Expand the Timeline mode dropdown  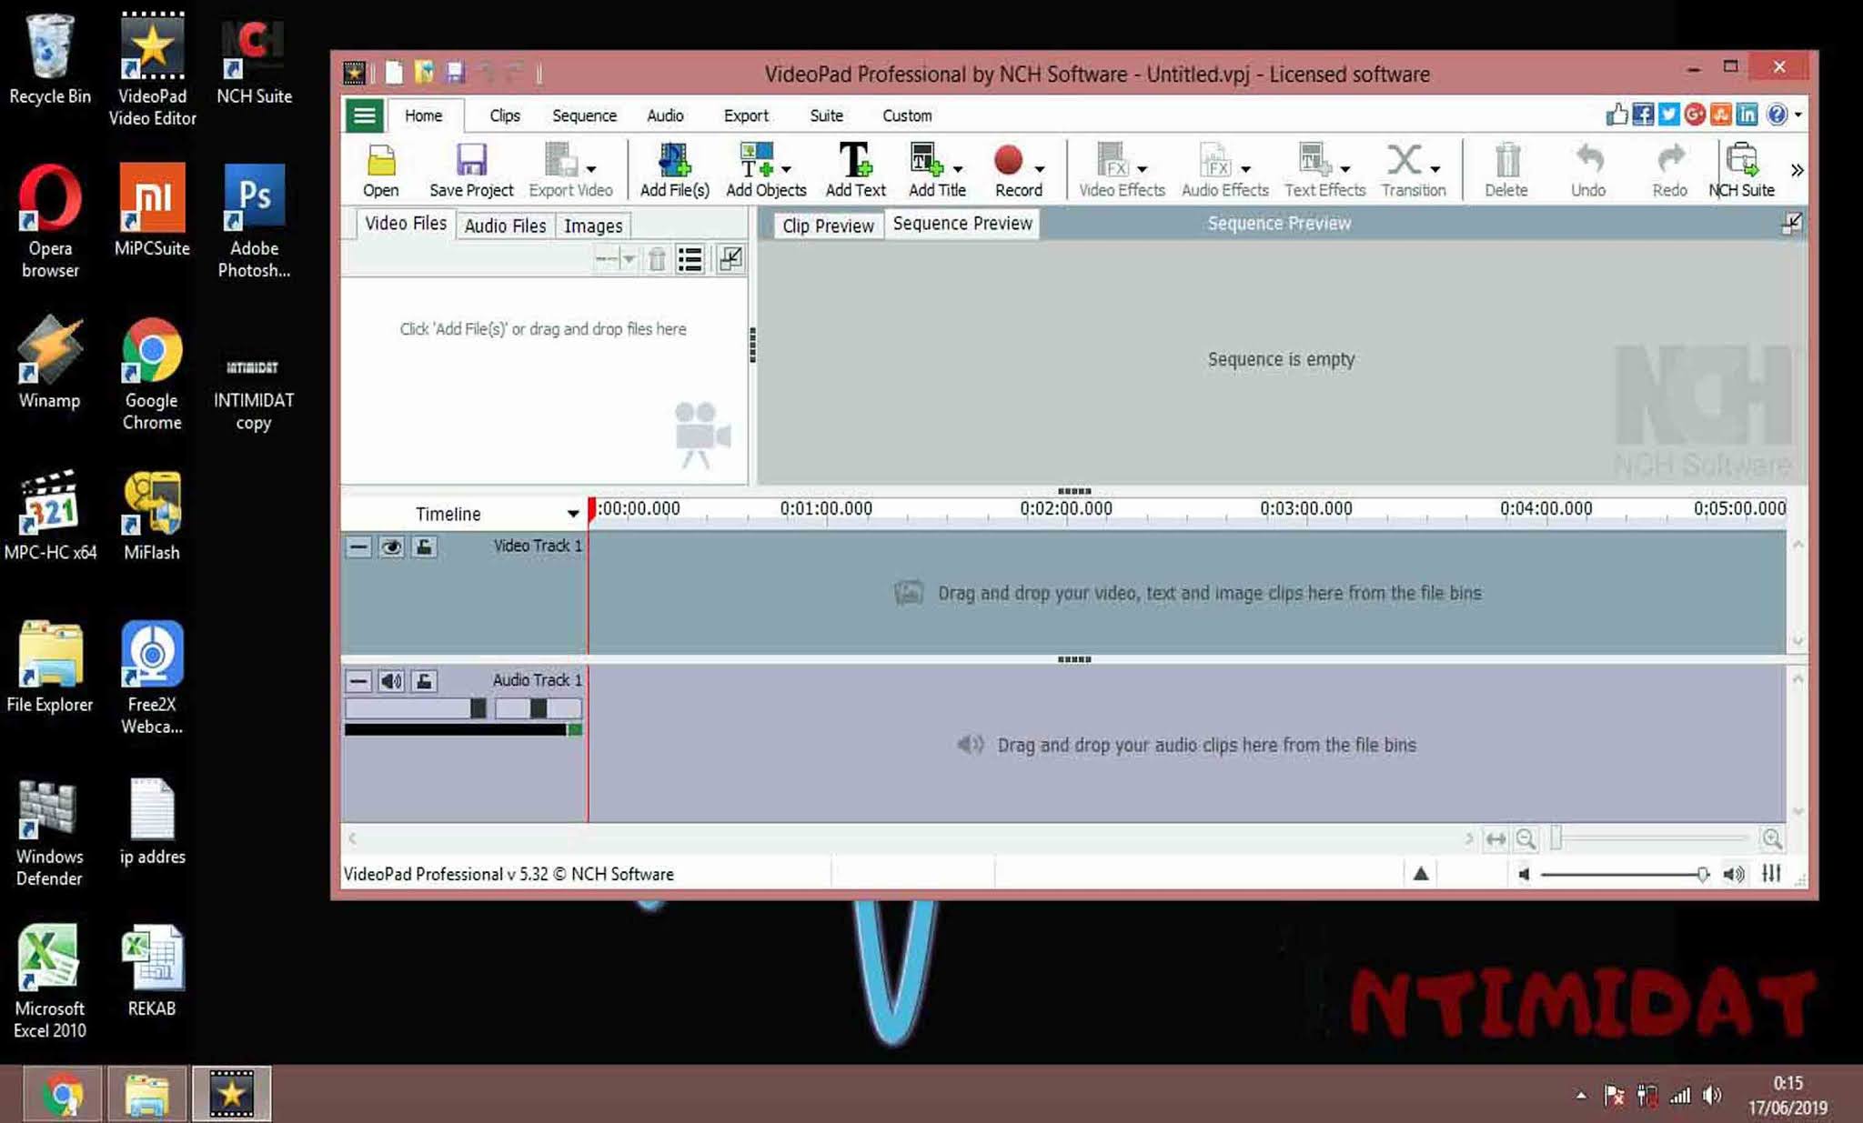point(572,514)
